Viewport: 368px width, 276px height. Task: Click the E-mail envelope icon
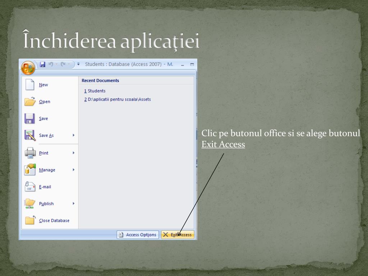point(30,187)
